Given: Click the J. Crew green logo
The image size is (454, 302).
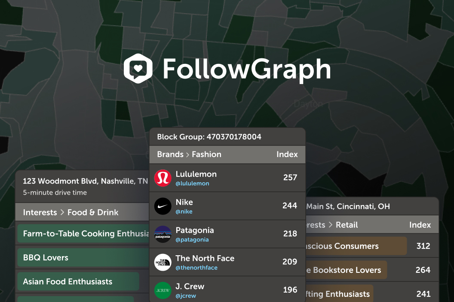Looking at the screenshot, I should (x=163, y=290).
